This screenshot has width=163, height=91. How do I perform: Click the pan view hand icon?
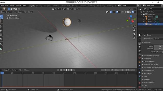134,30
